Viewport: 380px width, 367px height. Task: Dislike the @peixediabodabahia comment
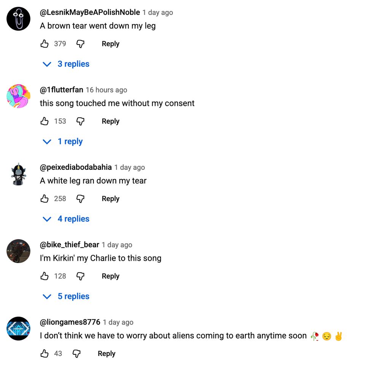(x=80, y=199)
